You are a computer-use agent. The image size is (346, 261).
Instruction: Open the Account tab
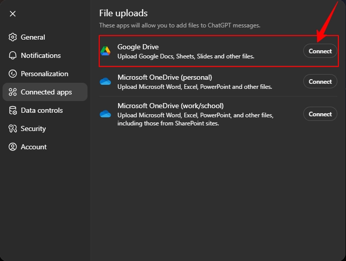[45, 147]
